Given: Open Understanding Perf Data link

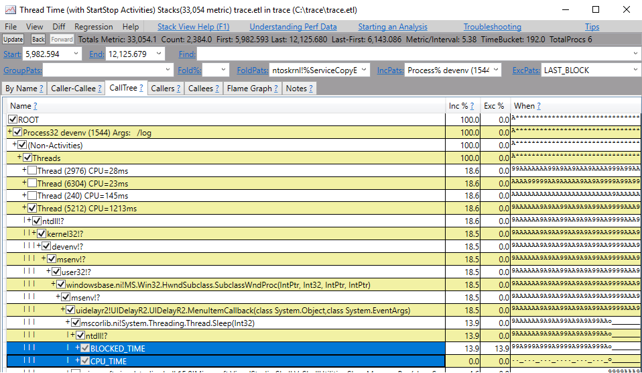Looking at the screenshot, I should [x=293, y=27].
